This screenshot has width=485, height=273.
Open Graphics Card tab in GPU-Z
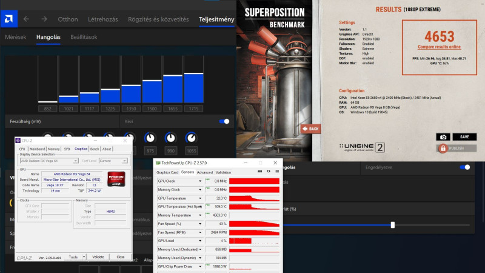coord(167,172)
